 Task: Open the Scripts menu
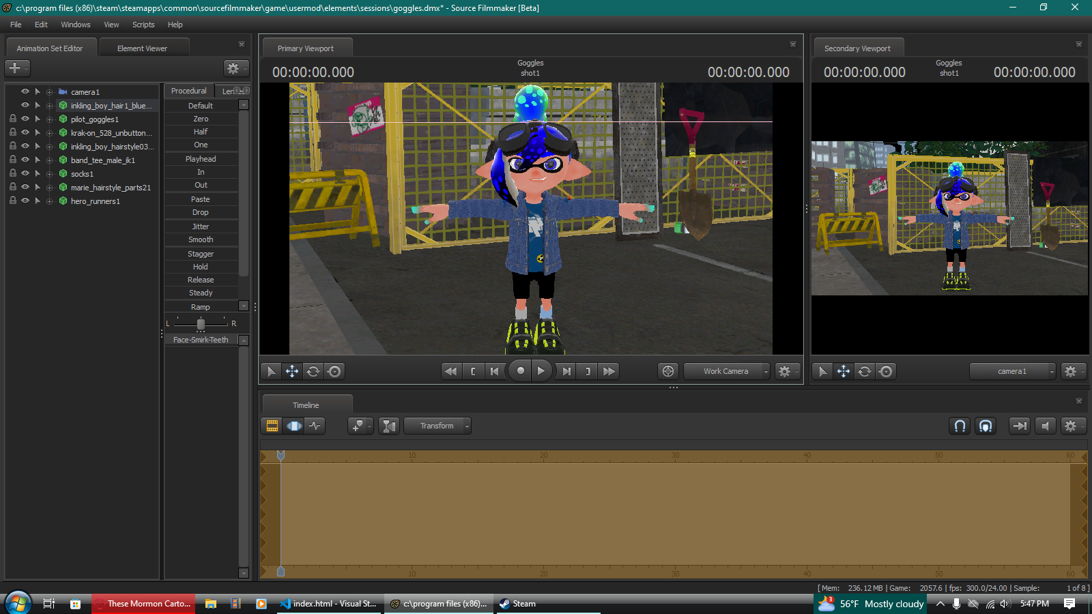(x=143, y=25)
